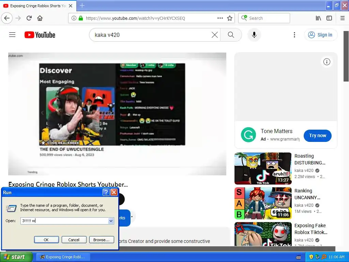Screen dimensions: 349x262
Task: Bookmark this page with the star icon
Action: click(x=230, y=18)
